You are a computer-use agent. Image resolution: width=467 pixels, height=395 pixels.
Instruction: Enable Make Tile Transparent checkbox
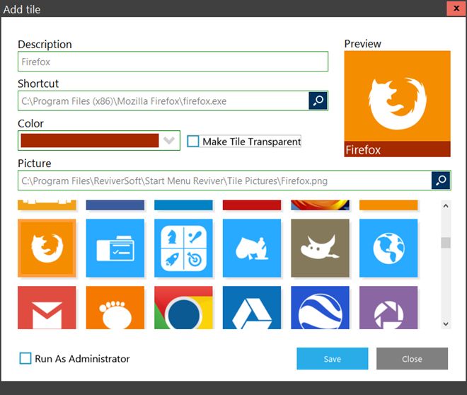193,141
